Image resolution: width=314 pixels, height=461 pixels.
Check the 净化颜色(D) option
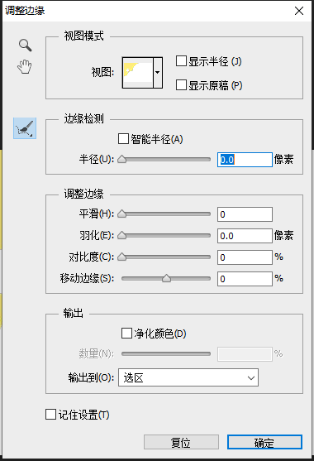(126, 334)
